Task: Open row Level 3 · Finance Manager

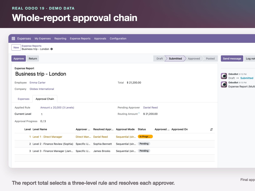Action: coord(115,151)
